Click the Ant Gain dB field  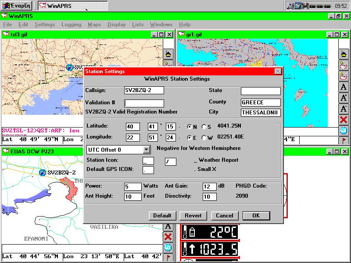[x=210, y=187]
